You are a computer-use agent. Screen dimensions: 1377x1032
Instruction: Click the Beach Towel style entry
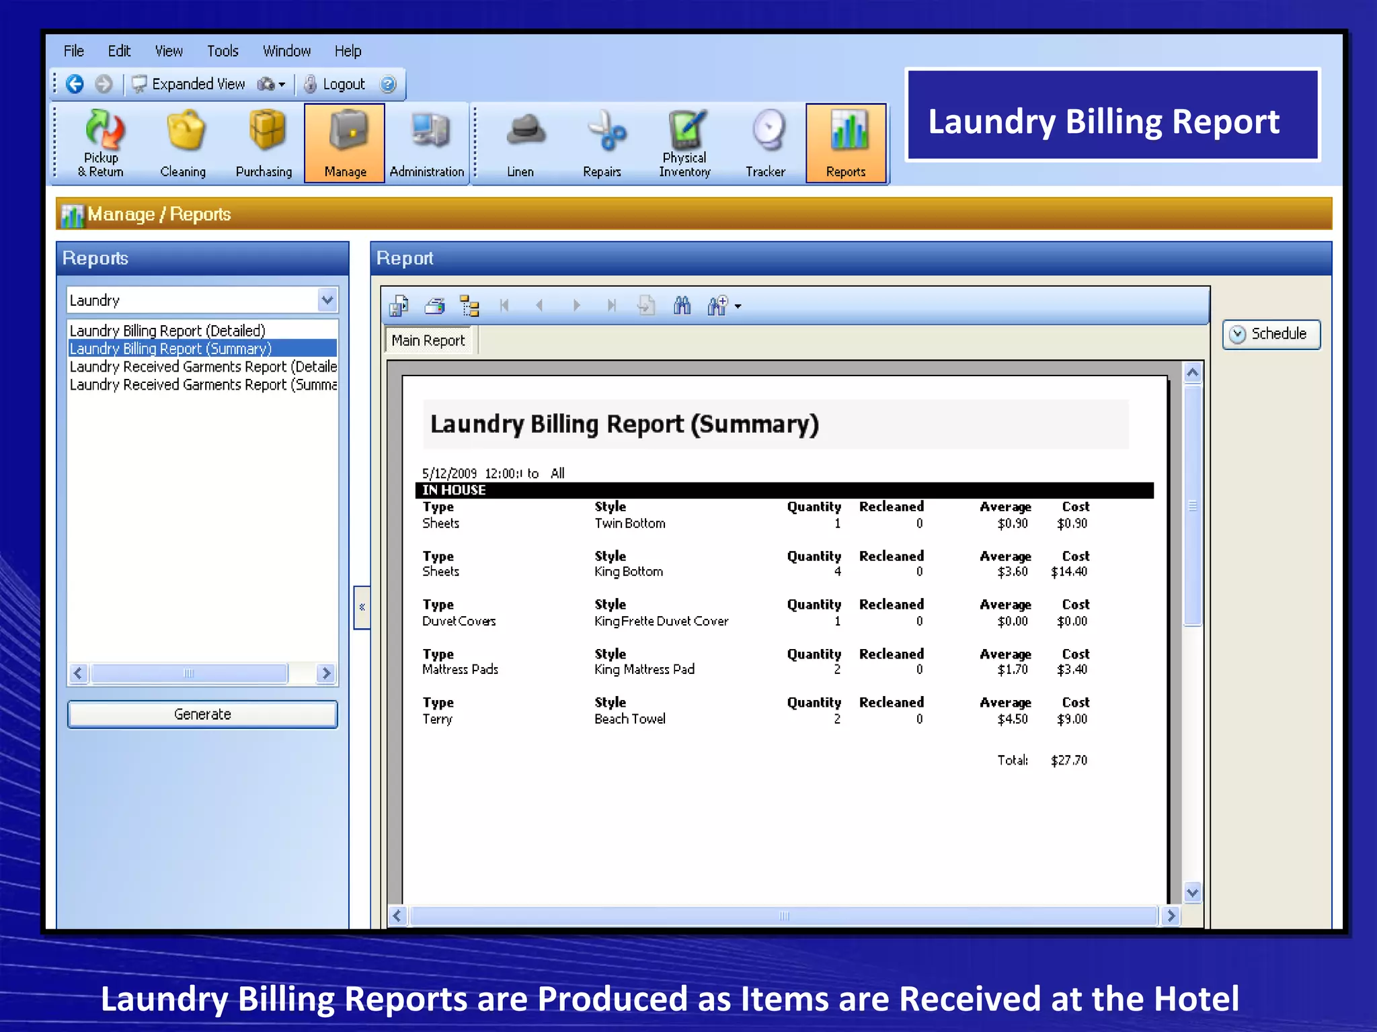[630, 719]
